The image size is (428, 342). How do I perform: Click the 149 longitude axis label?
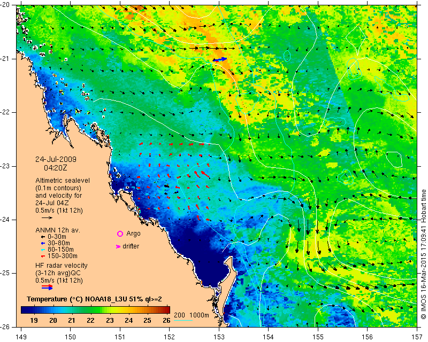(21, 337)
